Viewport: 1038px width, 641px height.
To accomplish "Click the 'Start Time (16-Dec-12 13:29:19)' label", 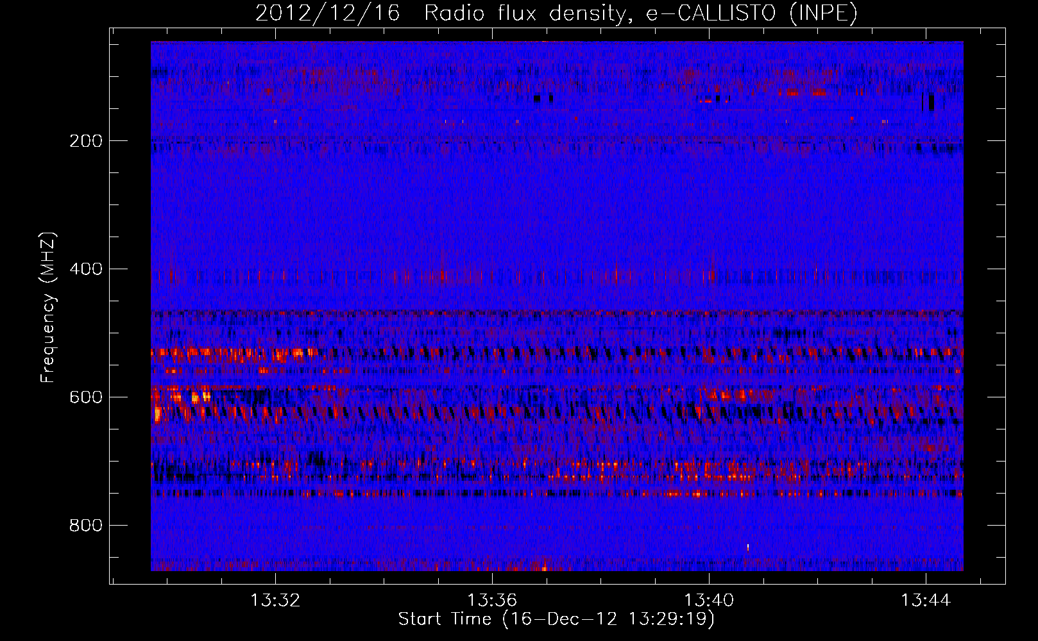I will tap(557, 619).
